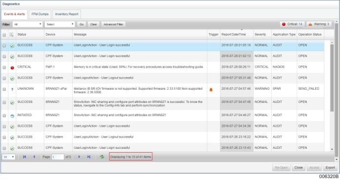Viewport: 340px width, 180px height.
Task: Open the Advanced Filter
Action: point(113,24)
